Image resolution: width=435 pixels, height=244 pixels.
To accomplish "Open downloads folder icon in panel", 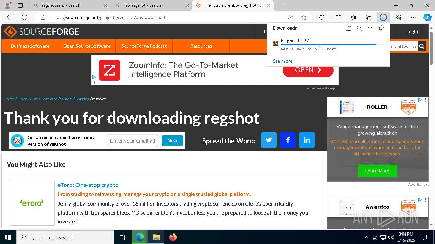I will [348, 28].
